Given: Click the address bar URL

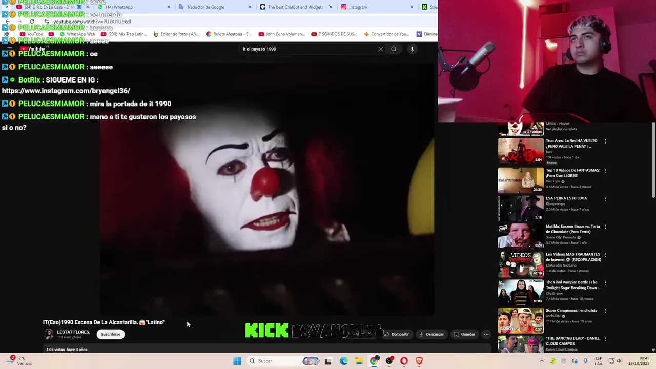Looking at the screenshot, I should tap(92, 22).
